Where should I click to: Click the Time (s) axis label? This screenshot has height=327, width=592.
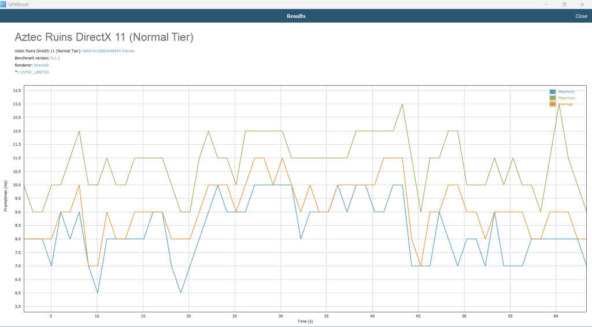pos(304,320)
